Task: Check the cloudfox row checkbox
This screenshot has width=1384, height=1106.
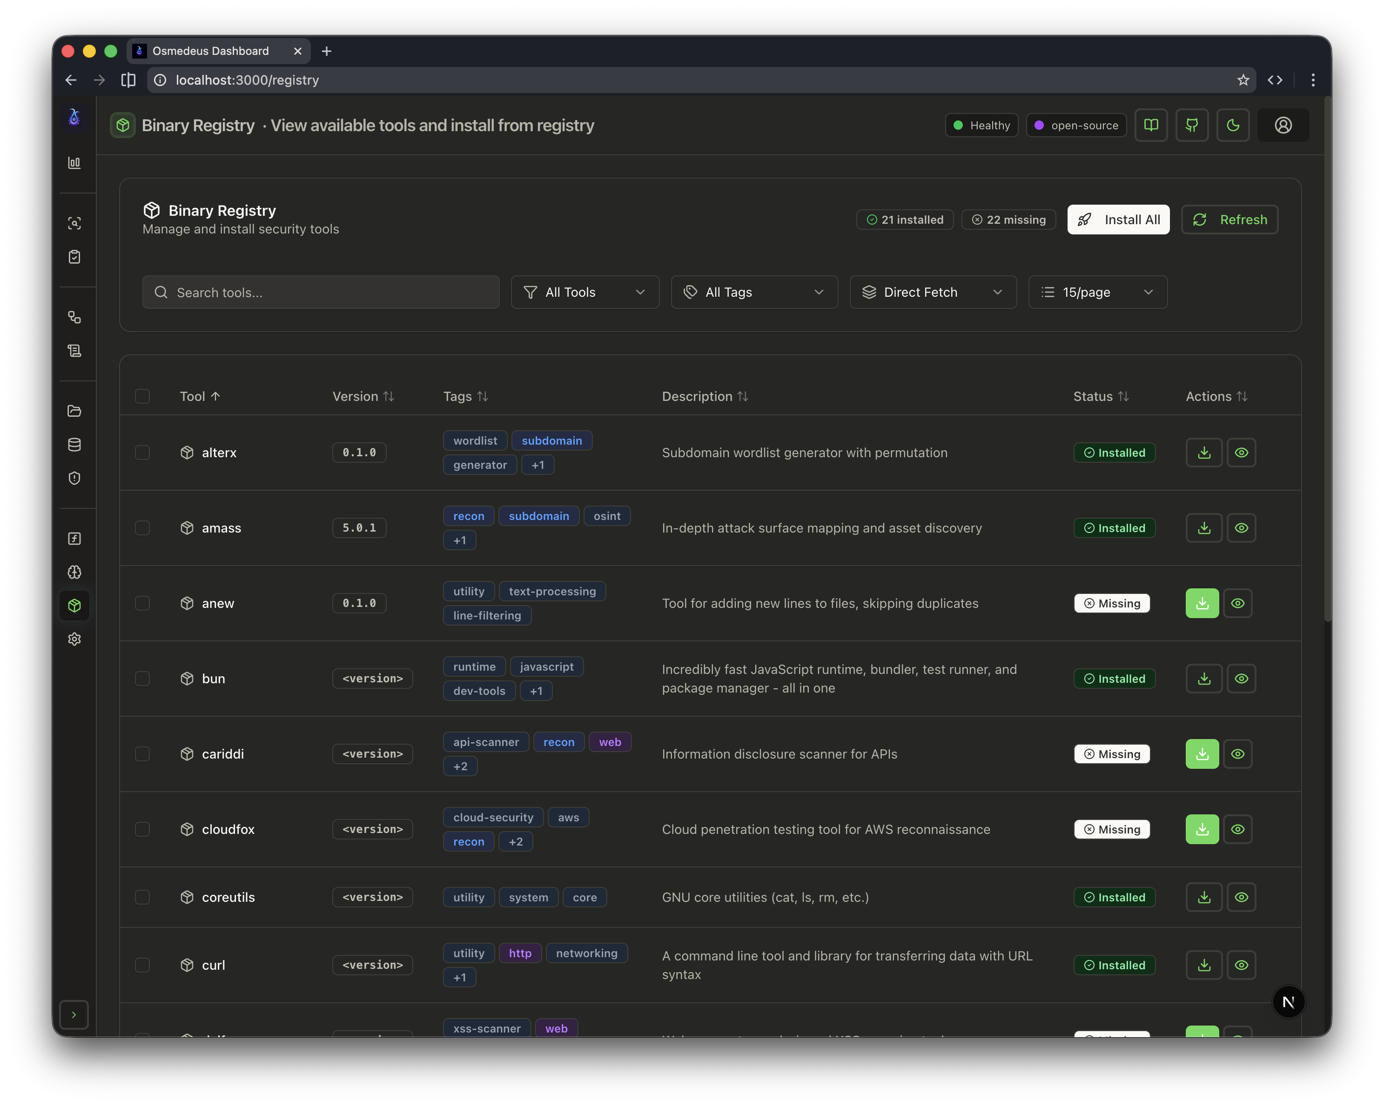Action: click(x=142, y=829)
